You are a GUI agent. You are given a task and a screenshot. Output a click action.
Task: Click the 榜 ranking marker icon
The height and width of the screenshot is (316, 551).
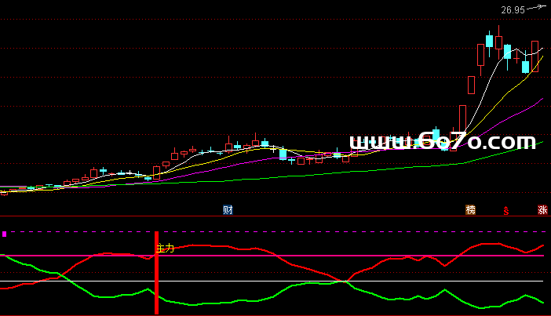tap(470, 209)
